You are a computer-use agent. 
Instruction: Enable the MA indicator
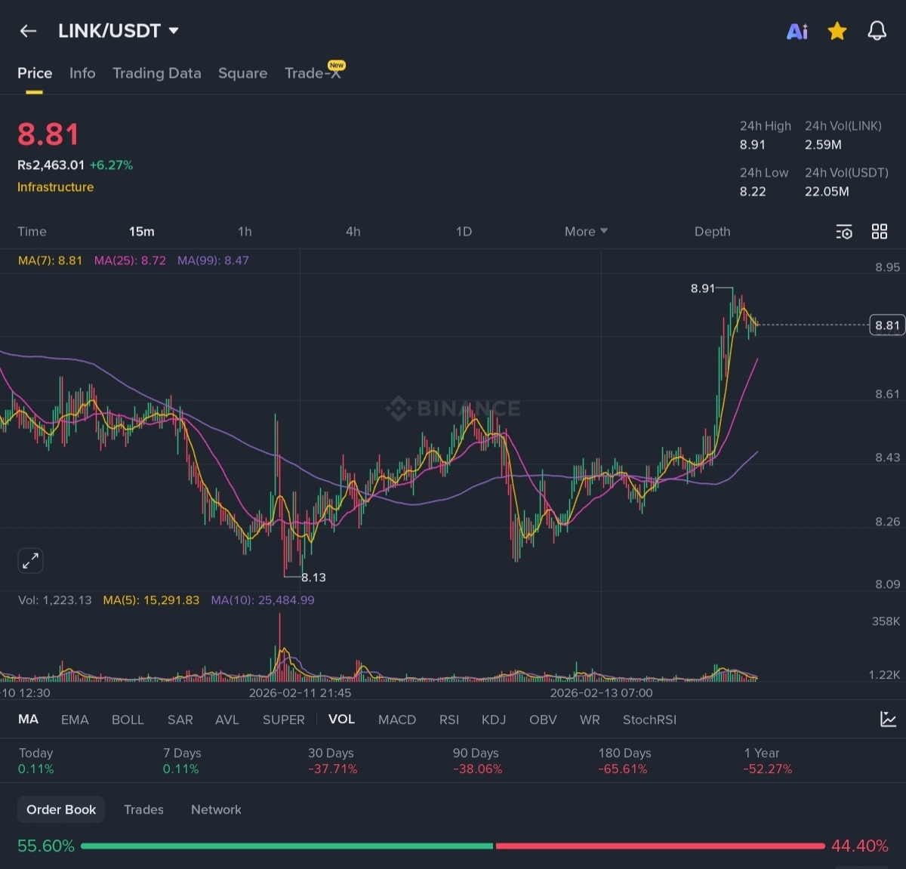pos(28,720)
